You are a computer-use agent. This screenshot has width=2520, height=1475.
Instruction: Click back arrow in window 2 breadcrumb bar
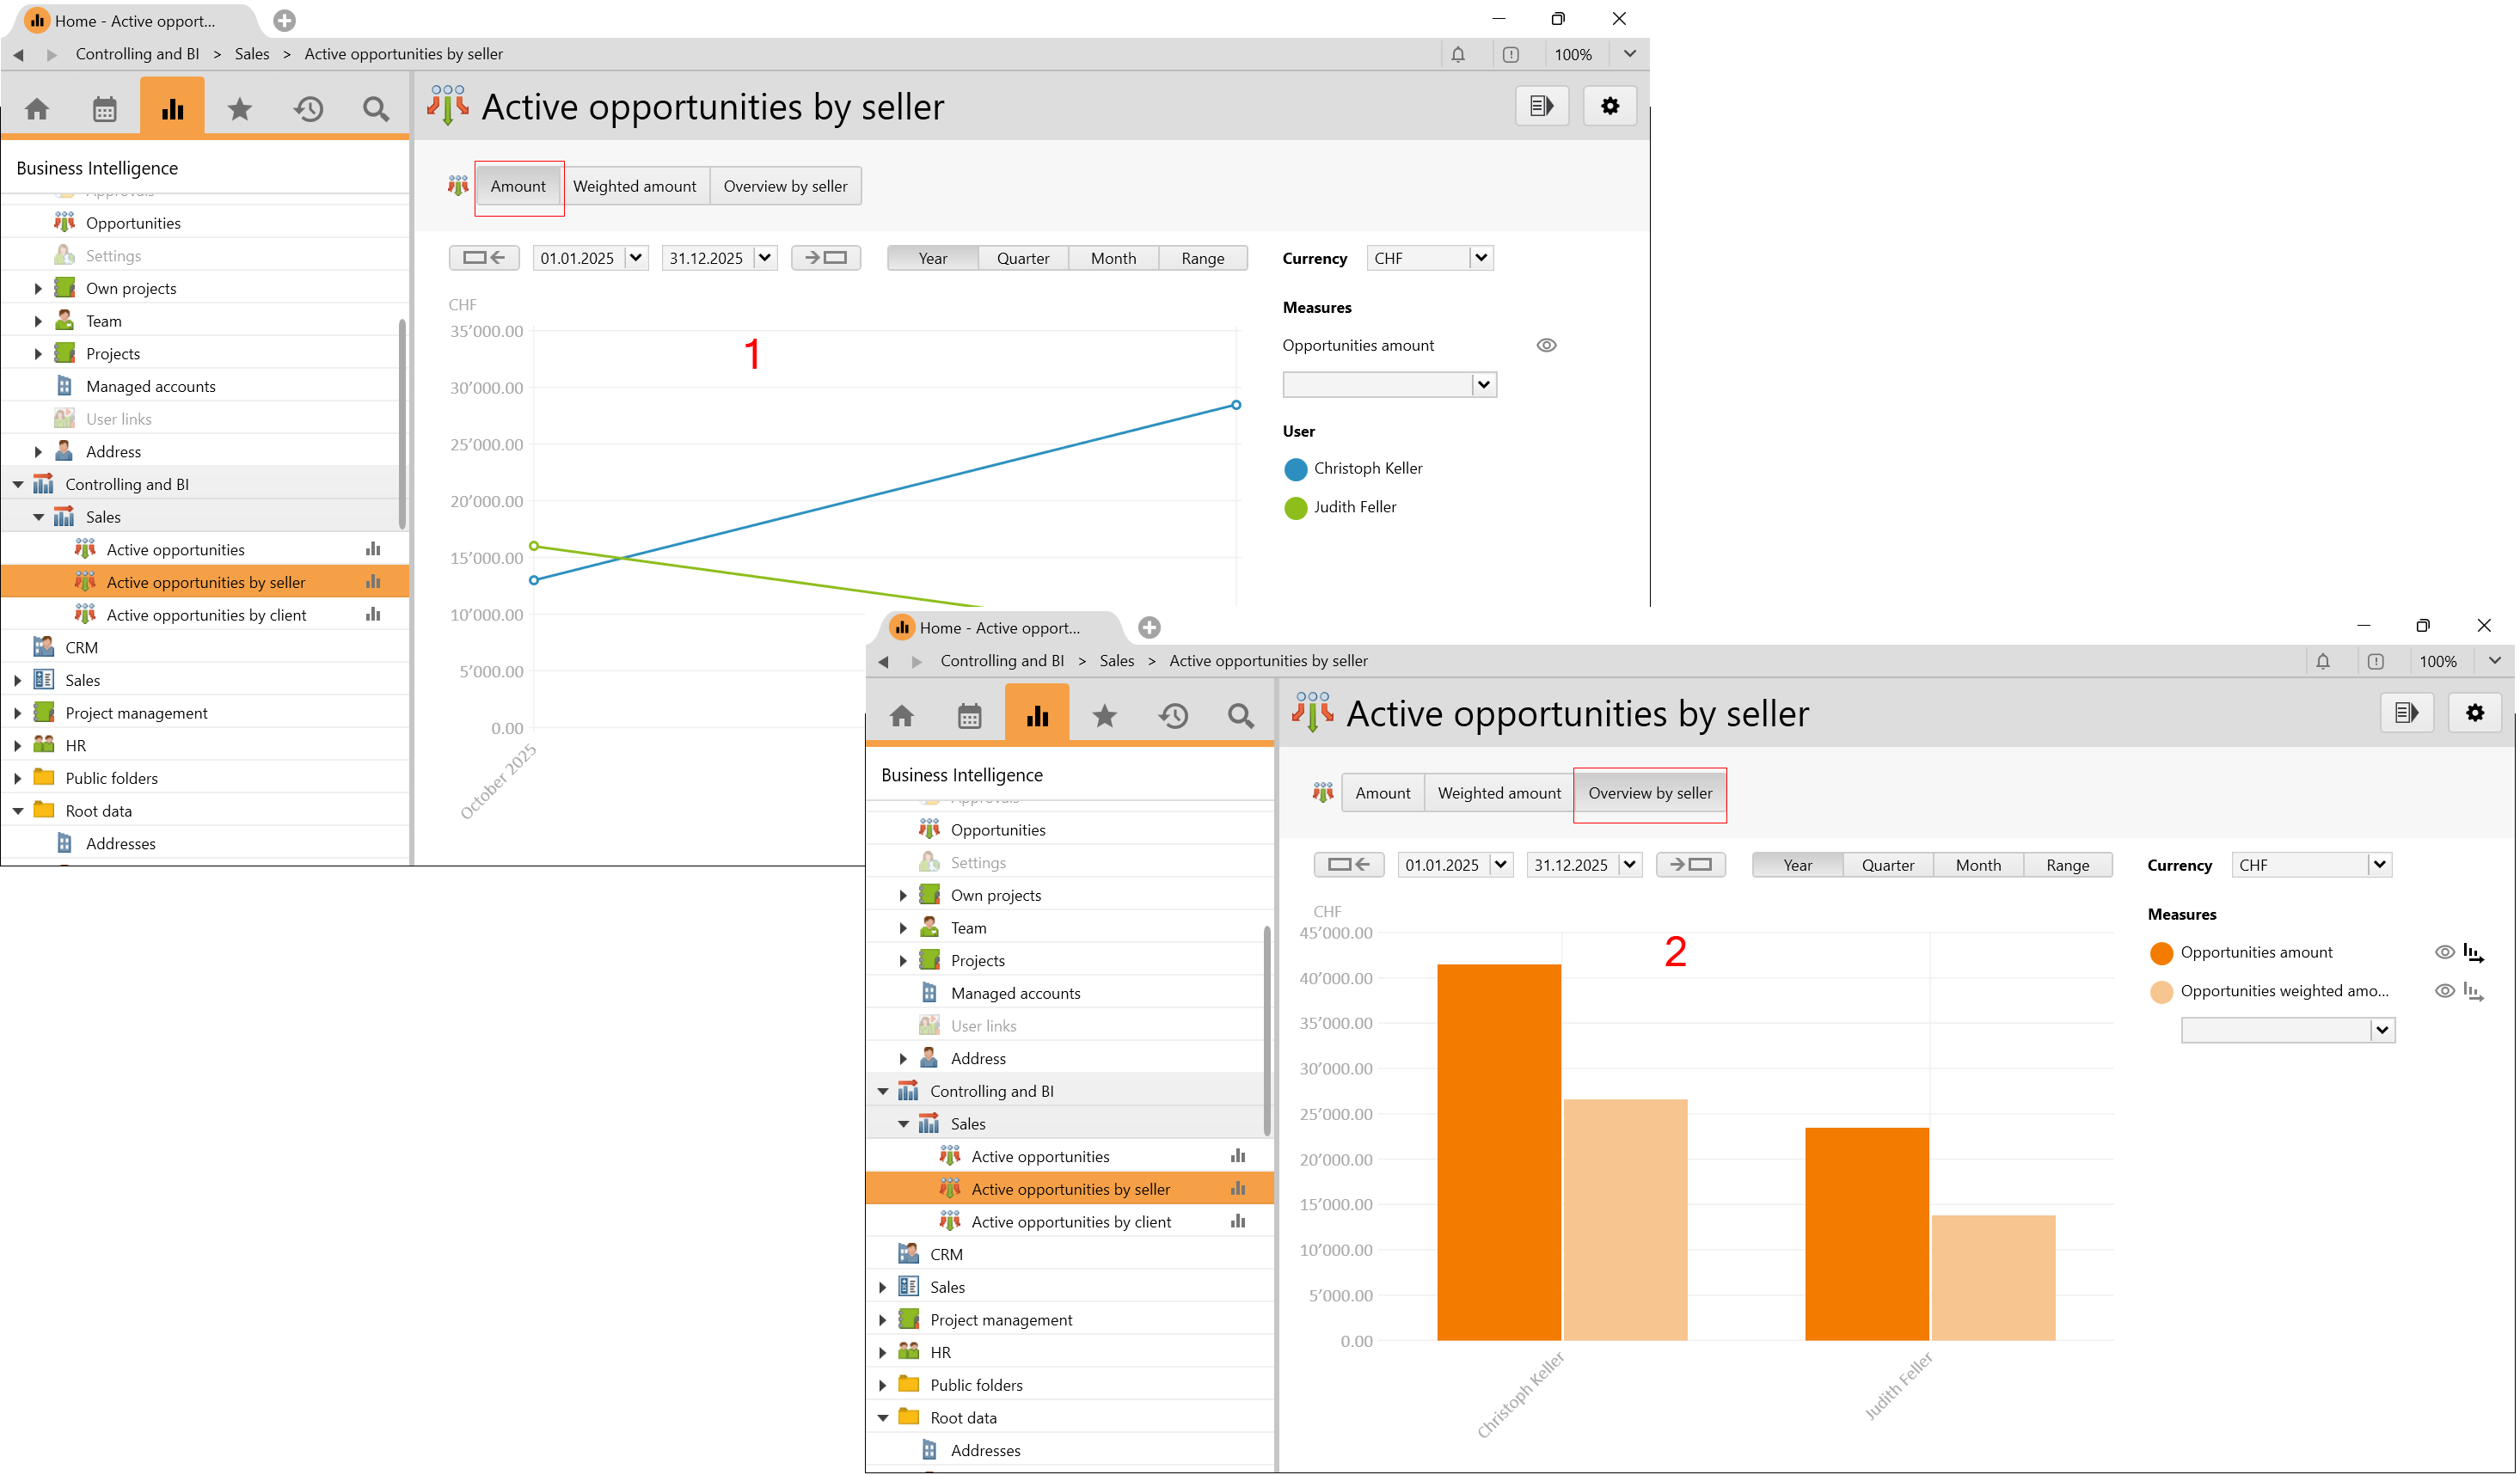883,661
